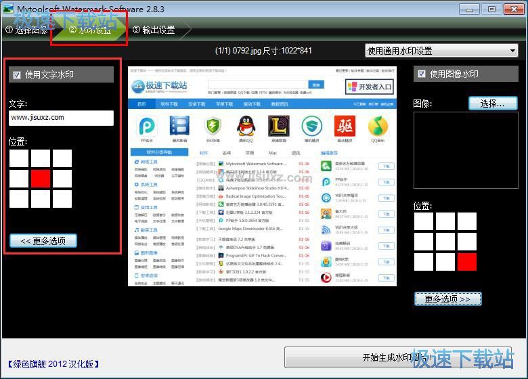Click the 更多选项 >> button for image watermark
The height and width of the screenshot is (379, 528).
point(447,299)
